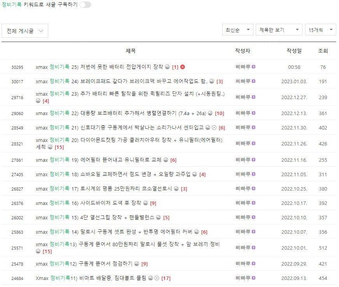The image size is (339, 287).
Task: Expand the 최신순 sort dropdown
Action: 237,30
